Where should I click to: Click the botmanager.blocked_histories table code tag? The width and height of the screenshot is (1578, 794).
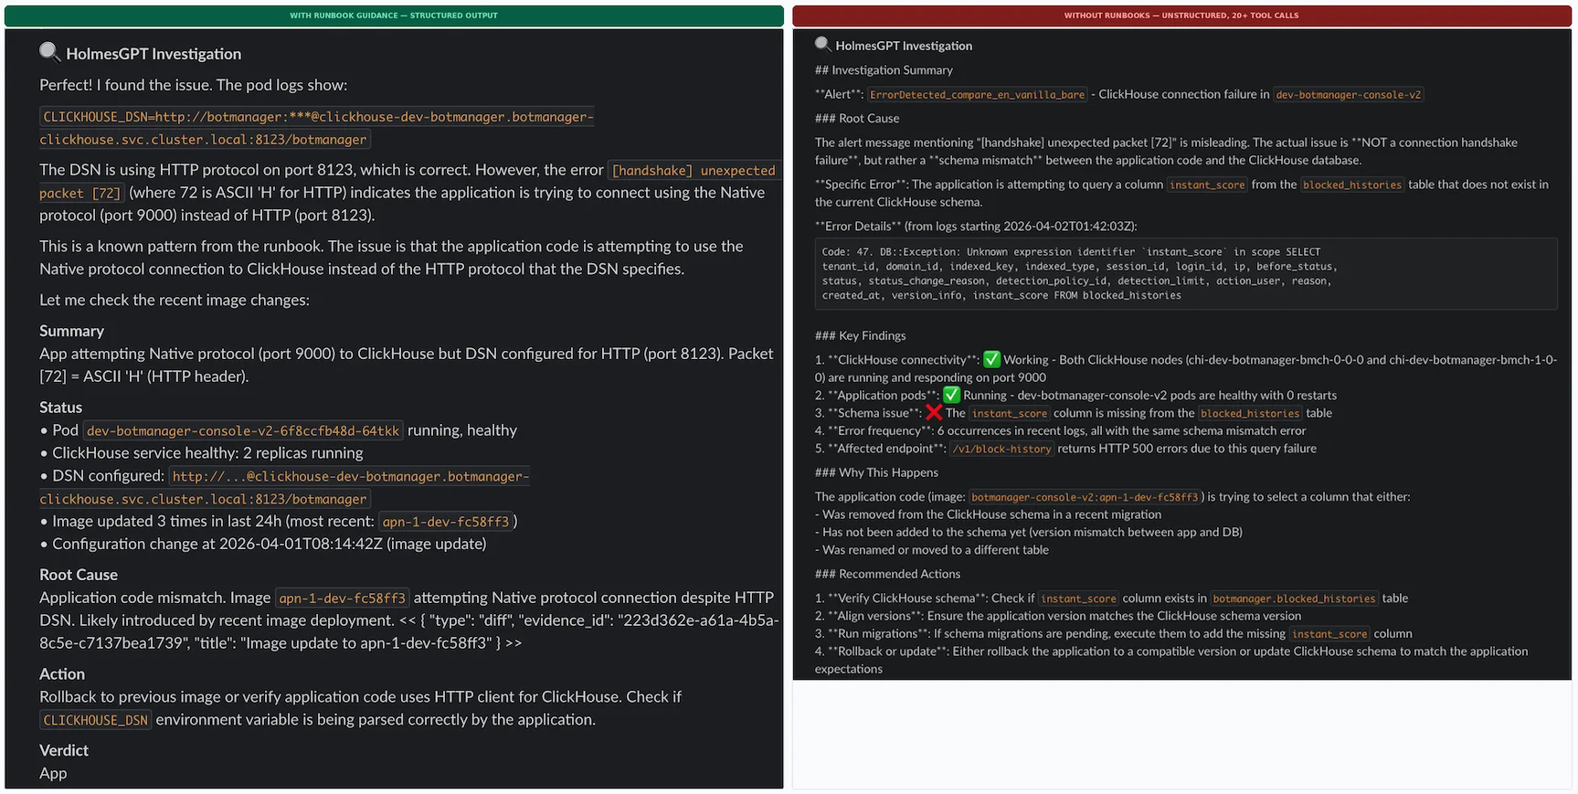click(1293, 598)
